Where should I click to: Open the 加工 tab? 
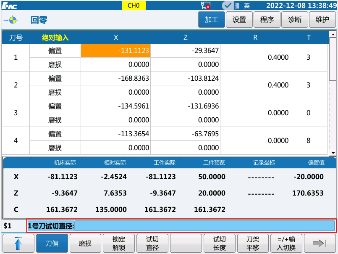click(212, 20)
